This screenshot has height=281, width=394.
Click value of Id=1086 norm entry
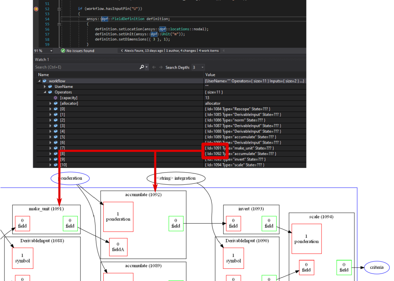pos(235,120)
